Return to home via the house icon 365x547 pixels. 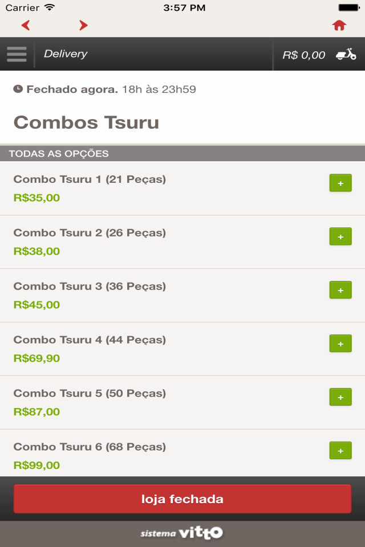[339, 25]
